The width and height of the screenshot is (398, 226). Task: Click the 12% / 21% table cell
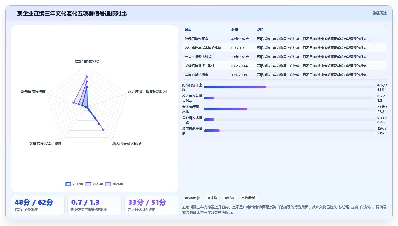pyautogui.click(x=240, y=75)
